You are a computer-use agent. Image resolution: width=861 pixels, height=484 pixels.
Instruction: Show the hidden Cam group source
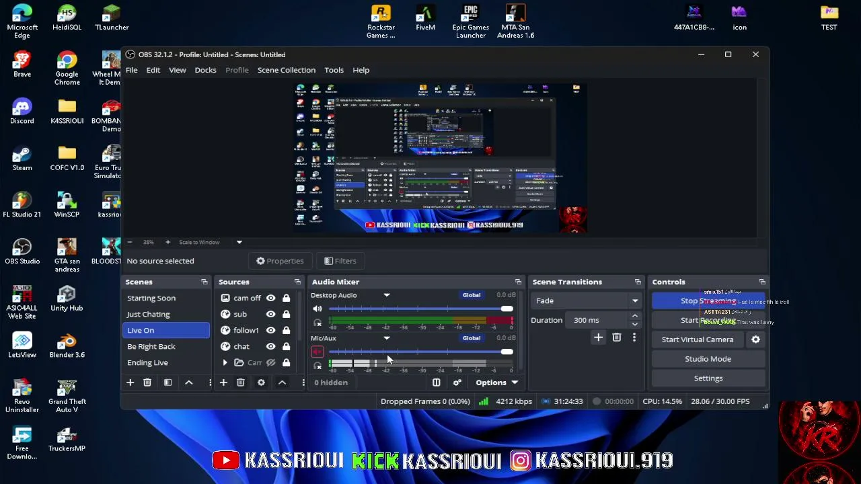[270, 362]
